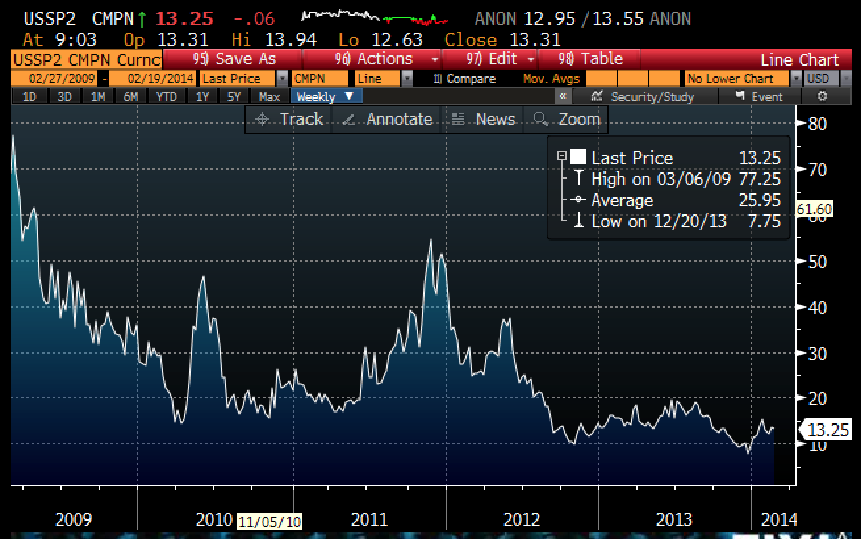The width and height of the screenshot is (861, 539).
Task: Click the 'At 9:03' timestamp
Action: [60, 39]
